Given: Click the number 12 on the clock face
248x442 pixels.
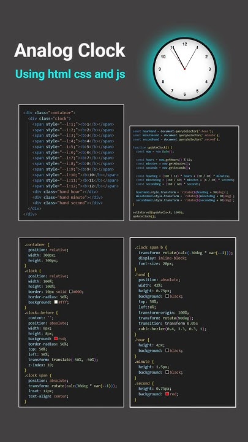Looking at the screenshot, I should [x=185, y=44].
